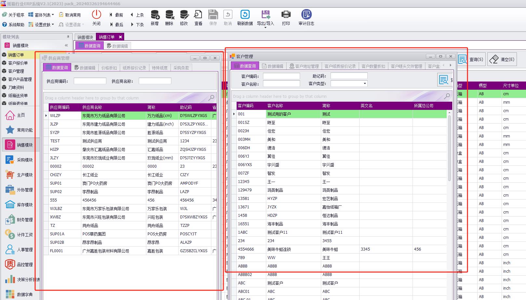Screen dimensions: 526x300
Task: Click the 查询(S) button
Action: click(471, 59)
